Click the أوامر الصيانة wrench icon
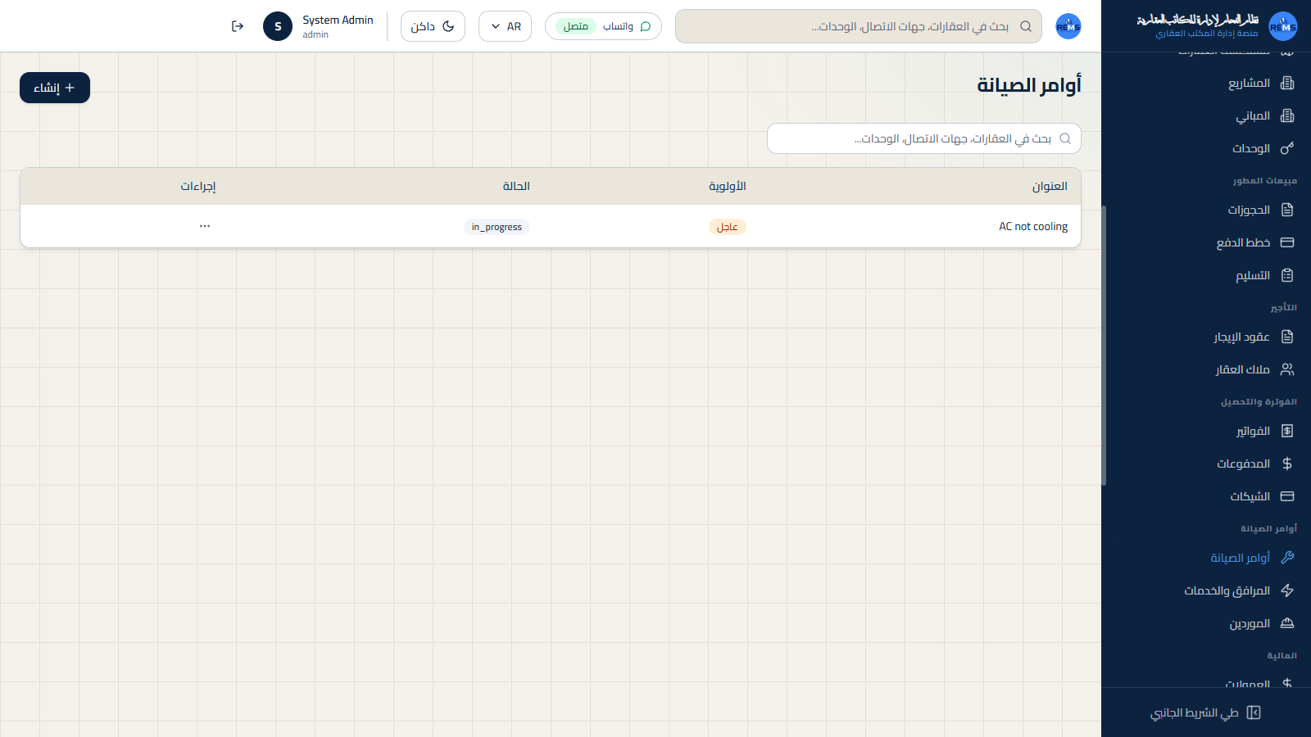The height and width of the screenshot is (737, 1311). [1287, 558]
